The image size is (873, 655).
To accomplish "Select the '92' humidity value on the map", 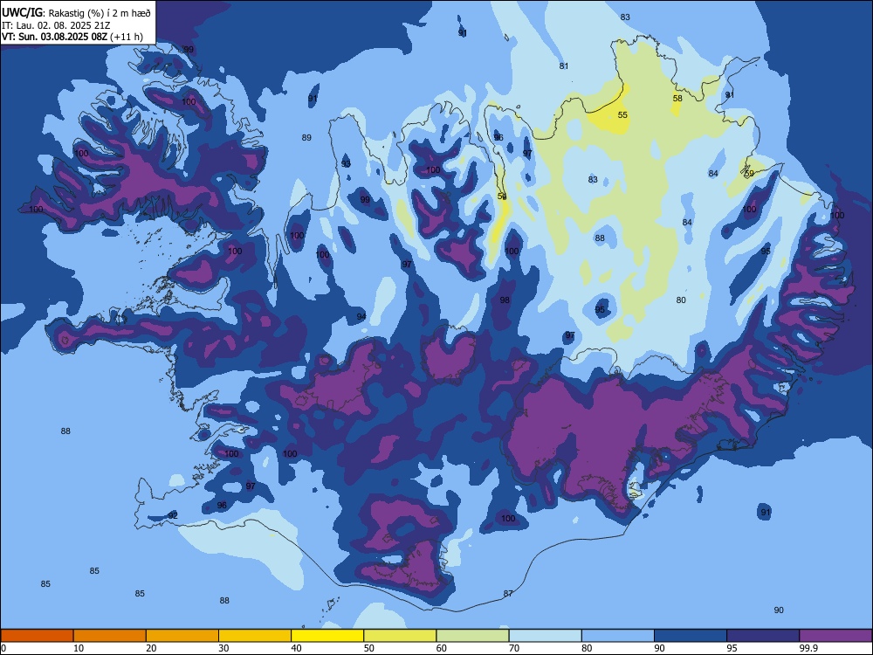I will click(173, 516).
